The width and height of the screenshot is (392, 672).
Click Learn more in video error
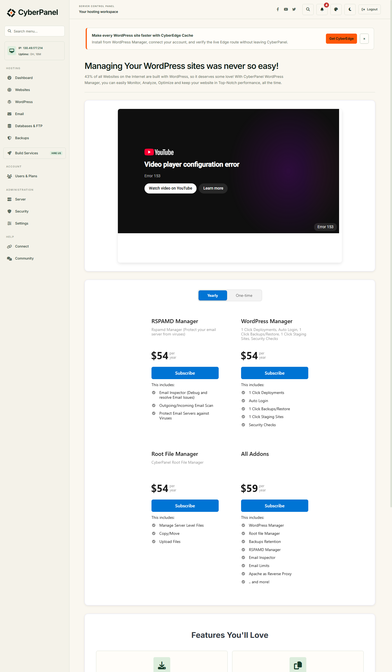(213, 188)
